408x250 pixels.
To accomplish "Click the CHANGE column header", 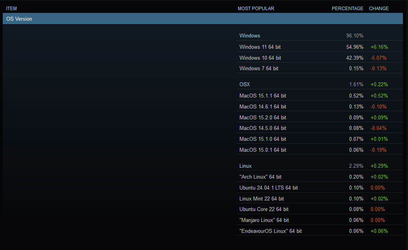I will pos(379,9).
